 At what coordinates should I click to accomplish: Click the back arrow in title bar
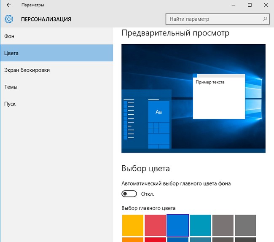(x=8, y=5)
